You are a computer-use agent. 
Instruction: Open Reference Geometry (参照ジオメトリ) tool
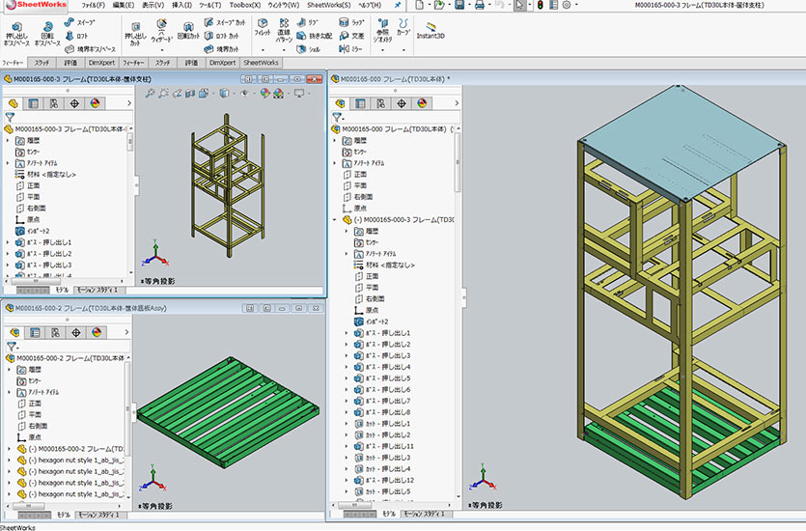pos(382,30)
